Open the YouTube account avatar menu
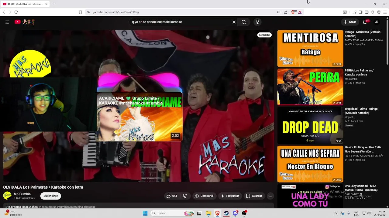The image size is (389, 218). pyautogui.click(x=377, y=22)
